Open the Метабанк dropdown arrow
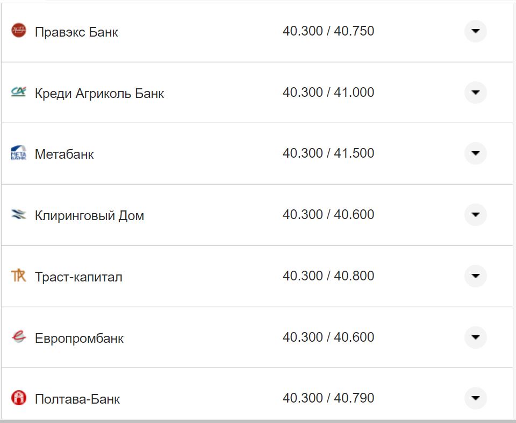The height and width of the screenshot is (423, 516). 475,153
